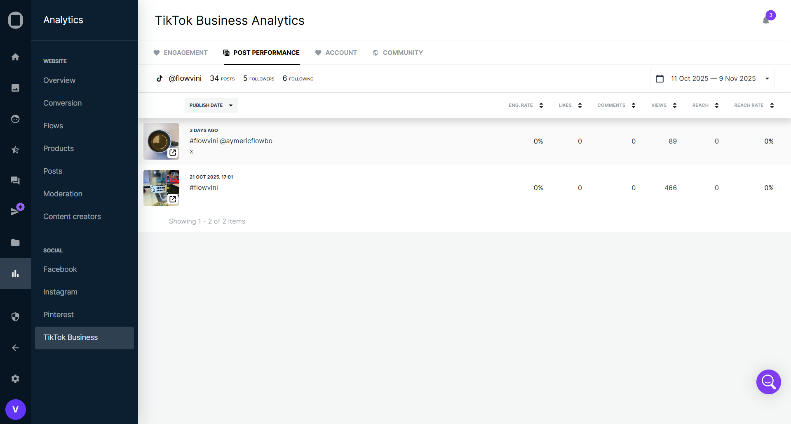Open the Publish Date dropdown
This screenshot has width=791, height=424.
tap(211, 105)
